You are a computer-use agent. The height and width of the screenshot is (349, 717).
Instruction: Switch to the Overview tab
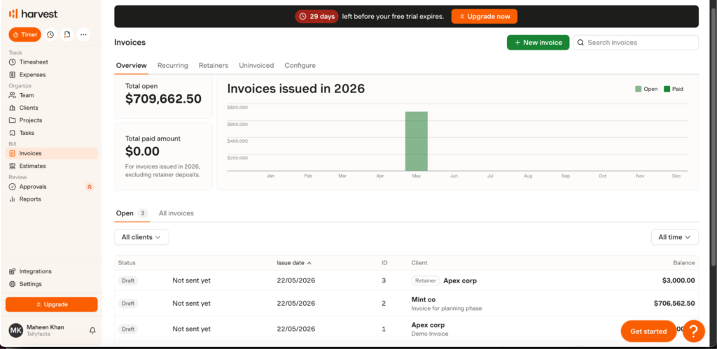click(x=131, y=65)
